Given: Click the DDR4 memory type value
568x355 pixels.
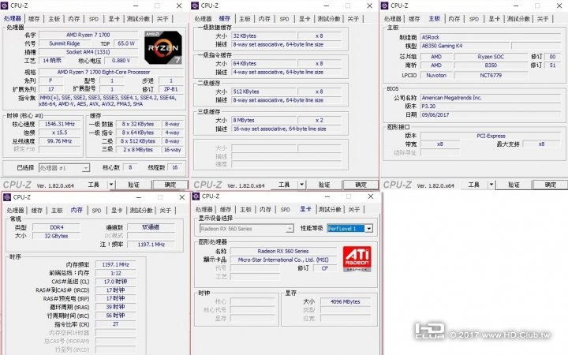Looking at the screenshot, I should coord(57,227).
